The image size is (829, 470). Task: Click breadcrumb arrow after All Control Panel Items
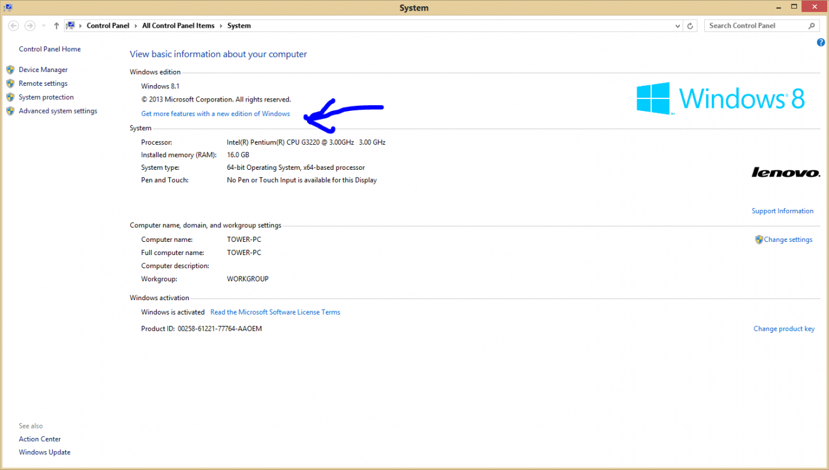tap(221, 26)
